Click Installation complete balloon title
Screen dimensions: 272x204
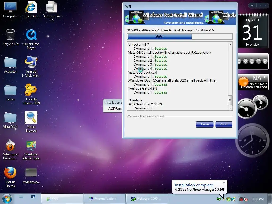tap(194, 185)
